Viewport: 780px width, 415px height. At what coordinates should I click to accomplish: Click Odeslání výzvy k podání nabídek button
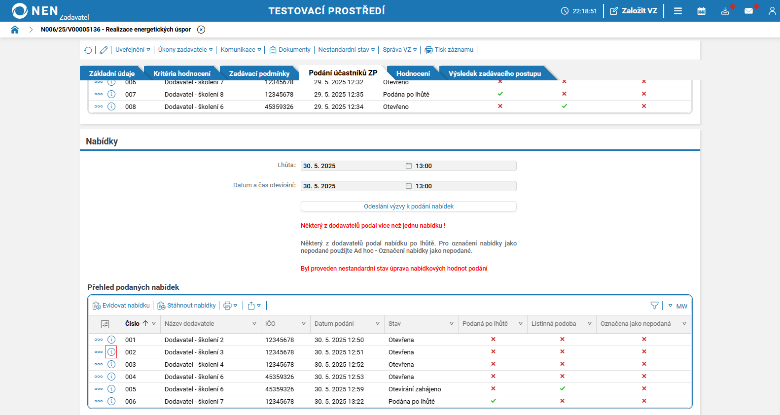[408, 207]
